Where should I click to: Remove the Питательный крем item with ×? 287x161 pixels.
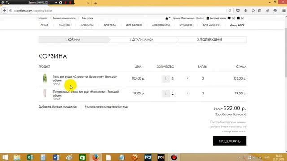click(187, 93)
